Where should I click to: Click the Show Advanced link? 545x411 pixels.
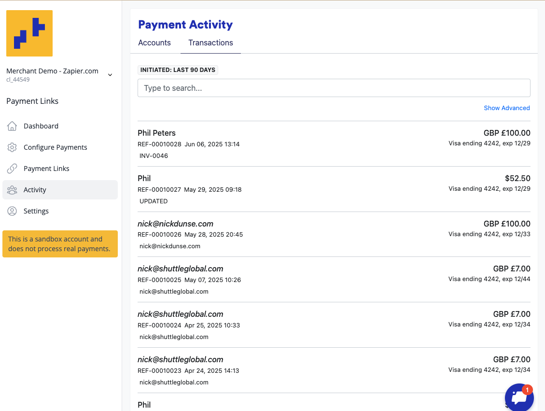506,108
